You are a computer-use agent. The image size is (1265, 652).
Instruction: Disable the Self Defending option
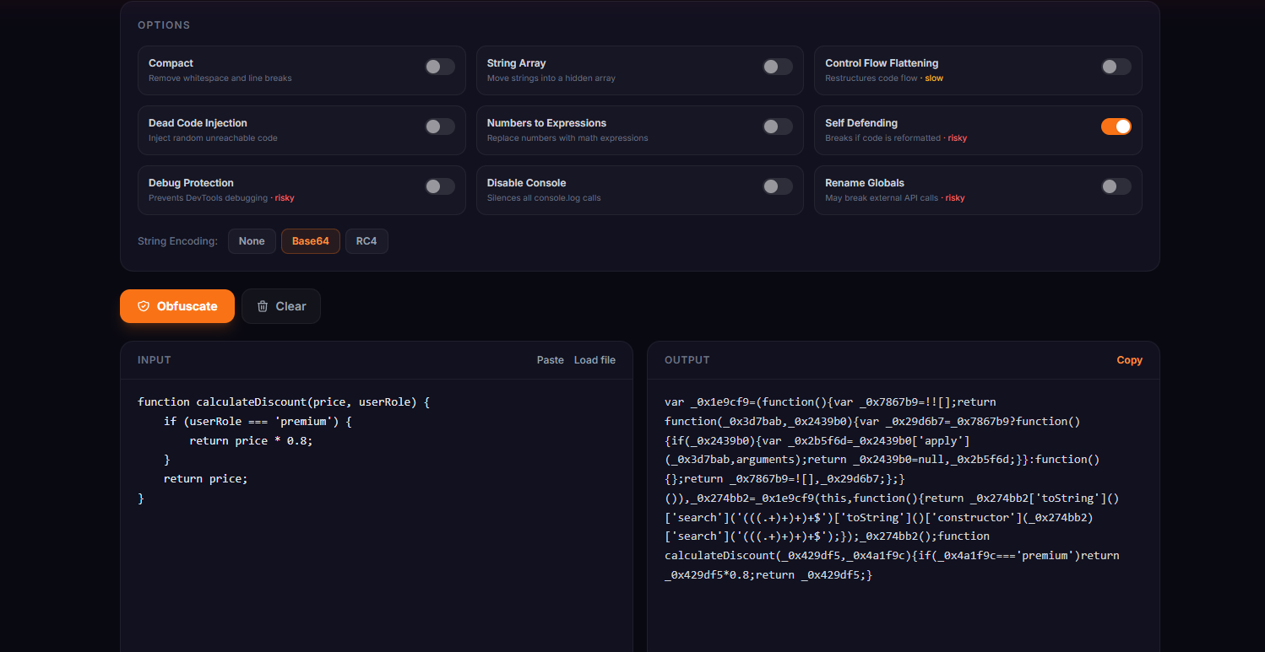1116,126
